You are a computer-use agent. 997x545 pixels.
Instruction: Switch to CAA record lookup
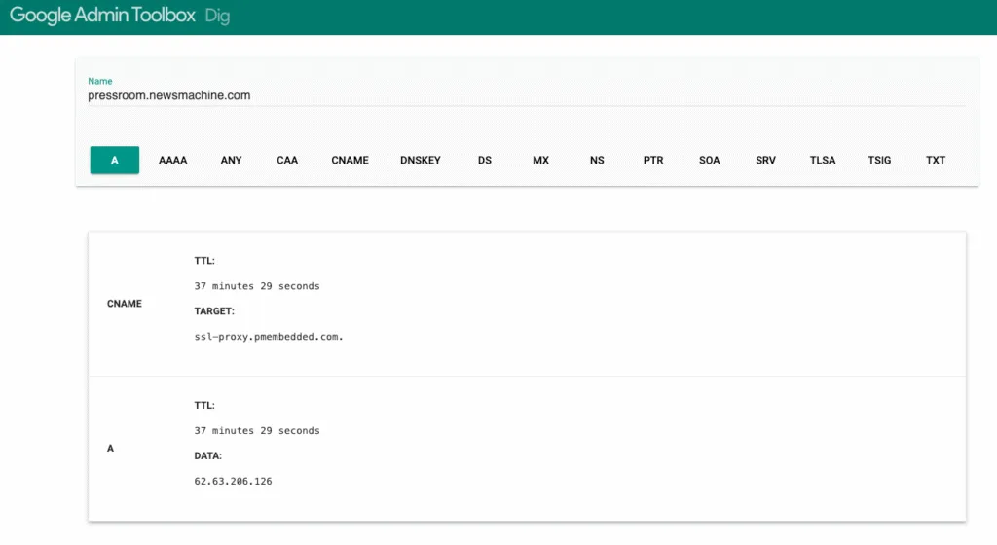click(x=287, y=161)
